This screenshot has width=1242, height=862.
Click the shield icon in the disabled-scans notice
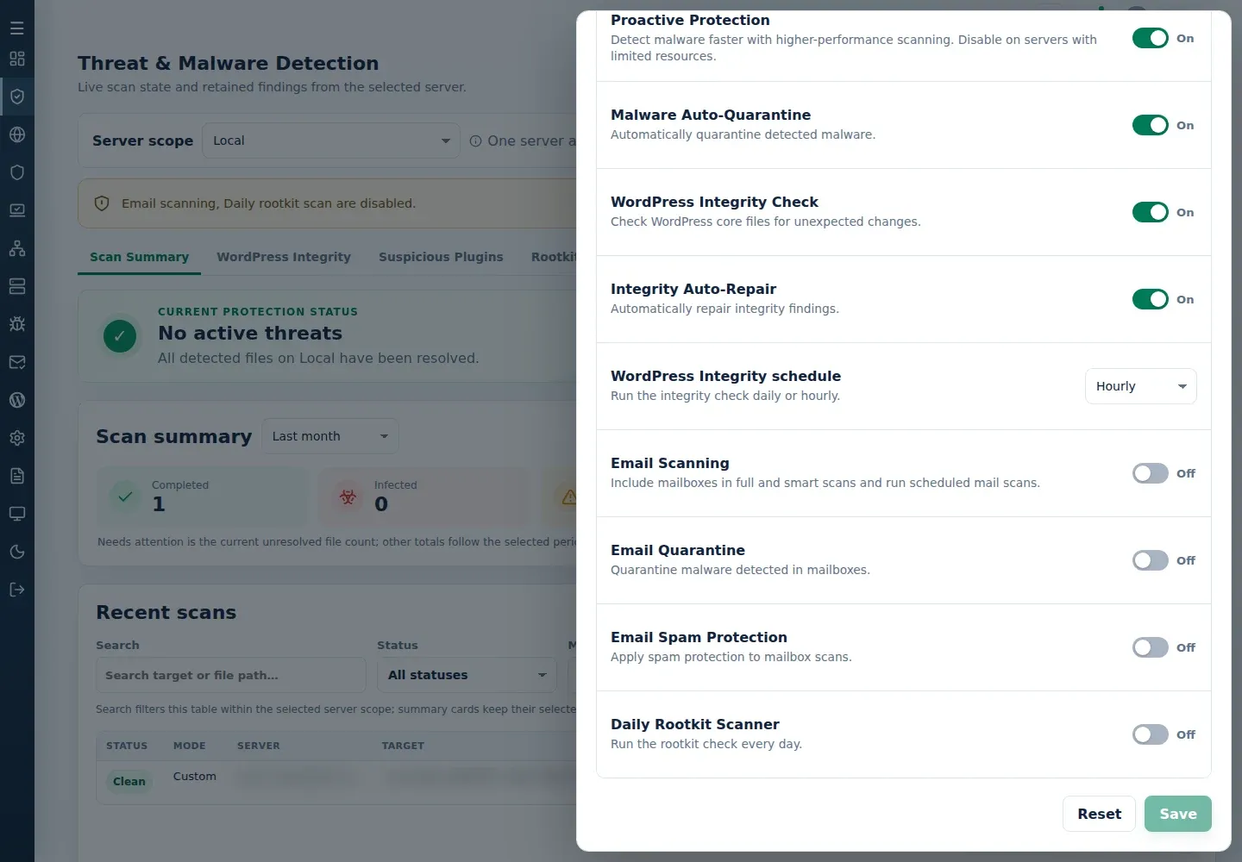(x=102, y=203)
